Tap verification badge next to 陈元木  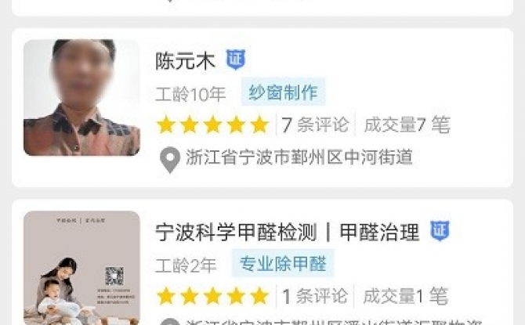coord(236,60)
